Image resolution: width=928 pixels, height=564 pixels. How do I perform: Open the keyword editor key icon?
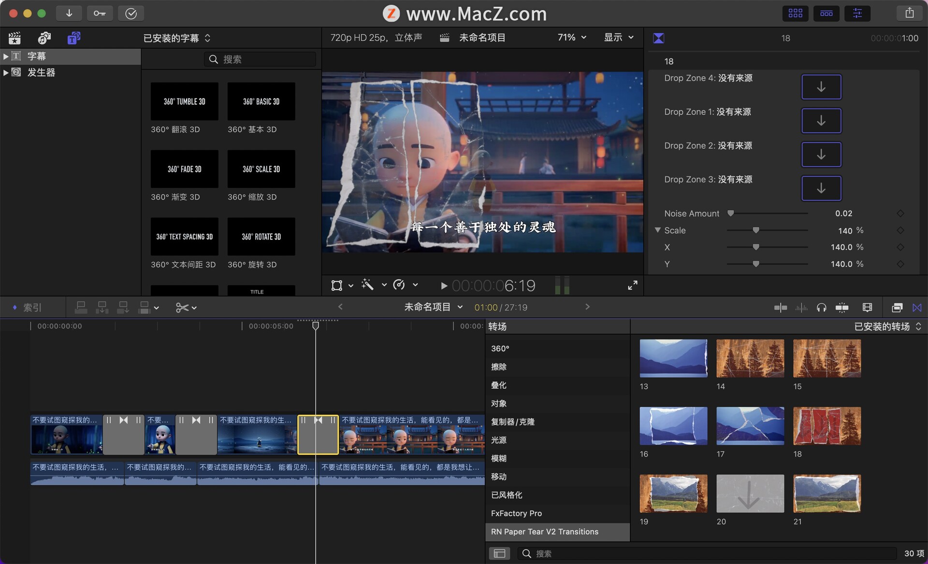coord(100,13)
